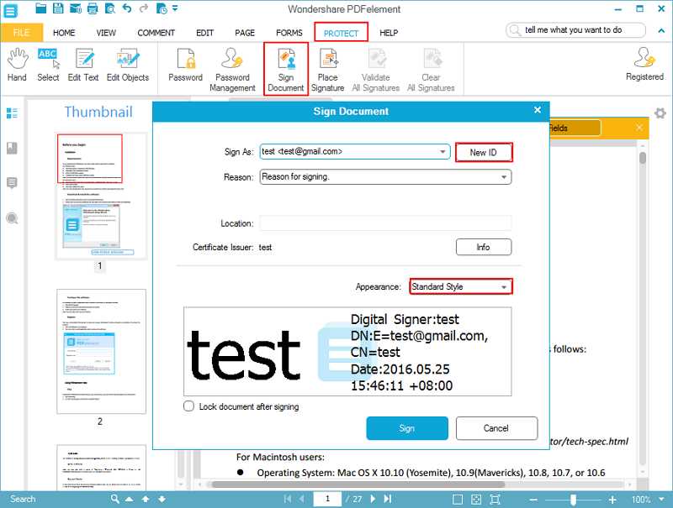673x508 pixels.
Task: Select the Place Signature tool
Action: click(327, 69)
